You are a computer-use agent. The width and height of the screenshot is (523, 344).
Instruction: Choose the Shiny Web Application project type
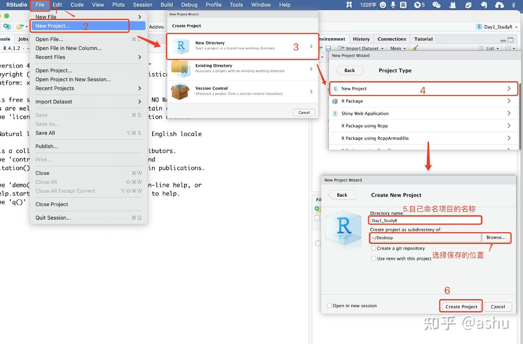pos(423,113)
